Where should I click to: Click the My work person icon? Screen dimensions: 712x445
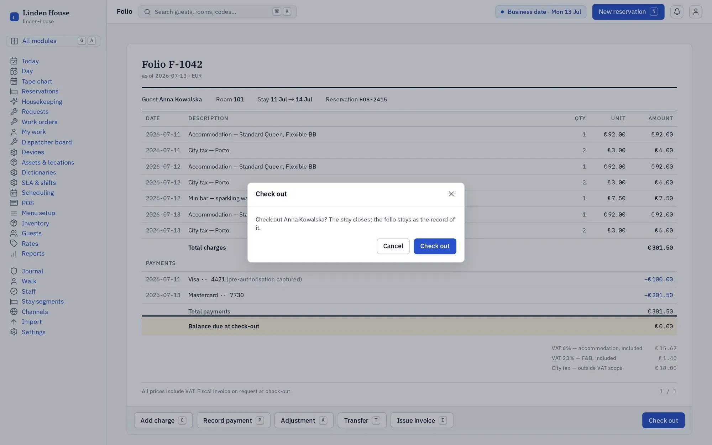coord(14,132)
